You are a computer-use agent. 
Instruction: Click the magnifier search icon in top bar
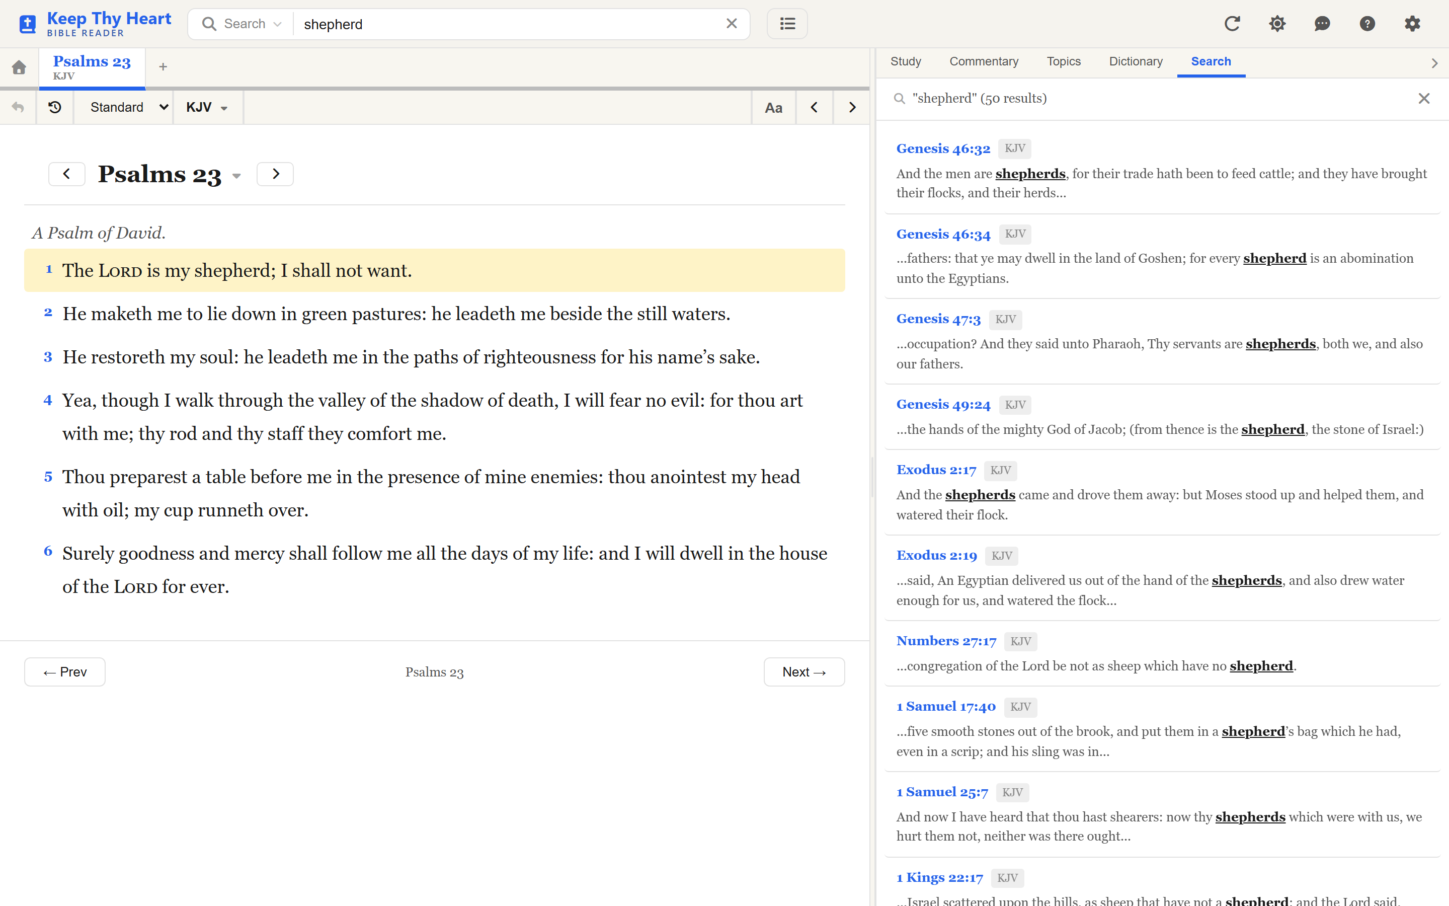(209, 24)
